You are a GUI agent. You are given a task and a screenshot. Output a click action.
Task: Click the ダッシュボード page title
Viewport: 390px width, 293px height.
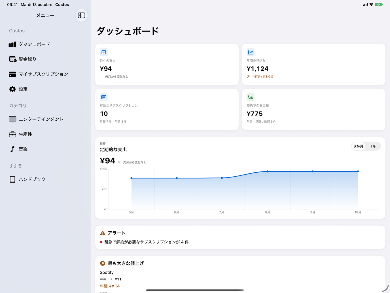point(128,31)
